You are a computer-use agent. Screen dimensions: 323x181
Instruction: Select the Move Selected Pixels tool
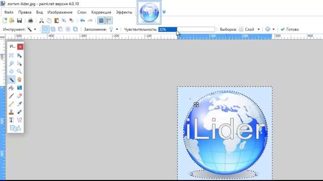[x=19, y=55]
